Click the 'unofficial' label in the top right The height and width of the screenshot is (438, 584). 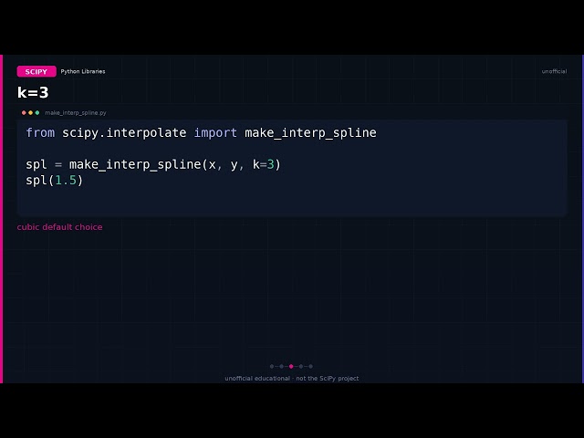click(554, 71)
